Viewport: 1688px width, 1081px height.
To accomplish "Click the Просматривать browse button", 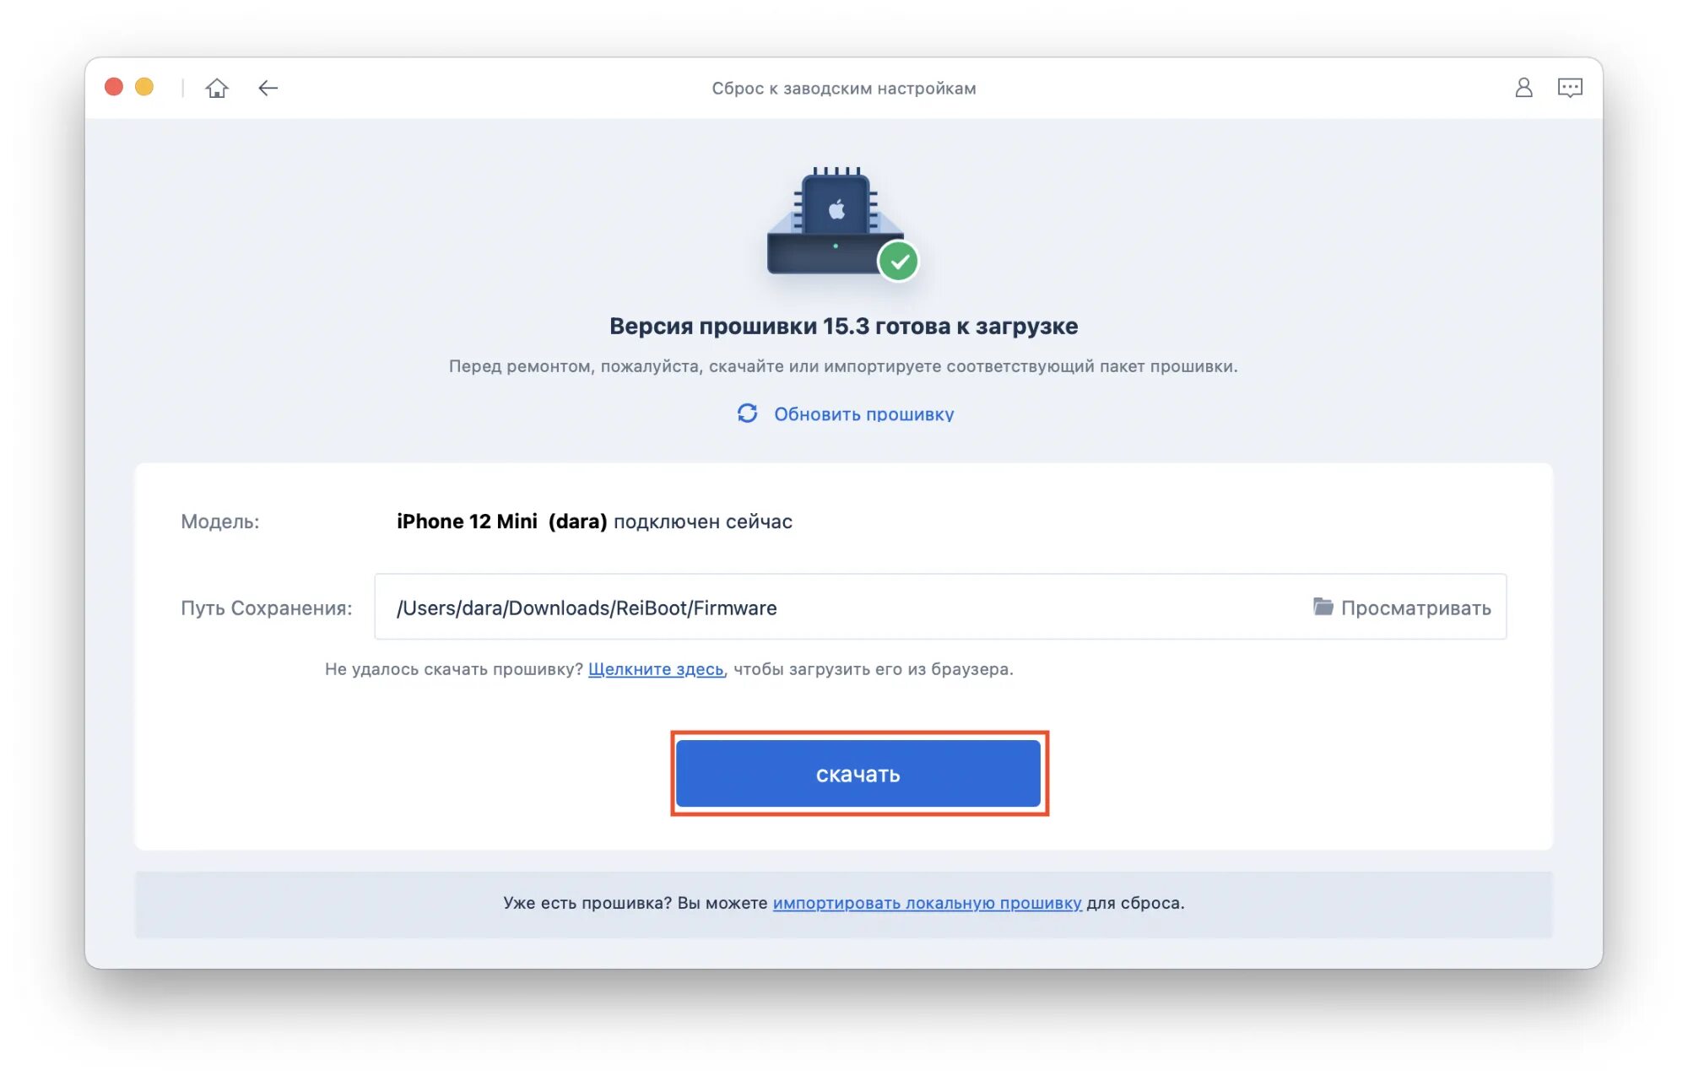I will tap(1403, 608).
